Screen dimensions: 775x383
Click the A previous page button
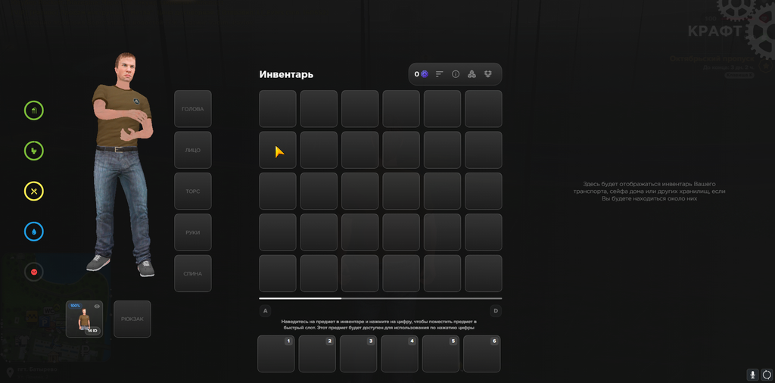tap(266, 311)
